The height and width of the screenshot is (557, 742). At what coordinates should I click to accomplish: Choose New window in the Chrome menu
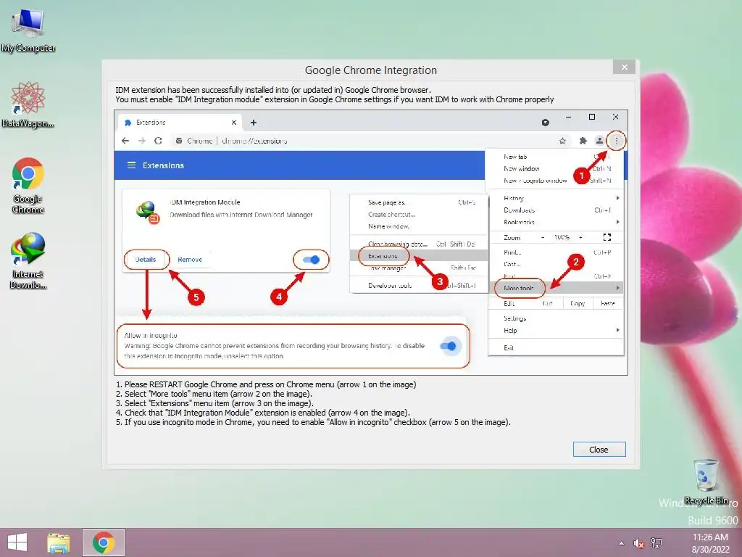[556, 168]
